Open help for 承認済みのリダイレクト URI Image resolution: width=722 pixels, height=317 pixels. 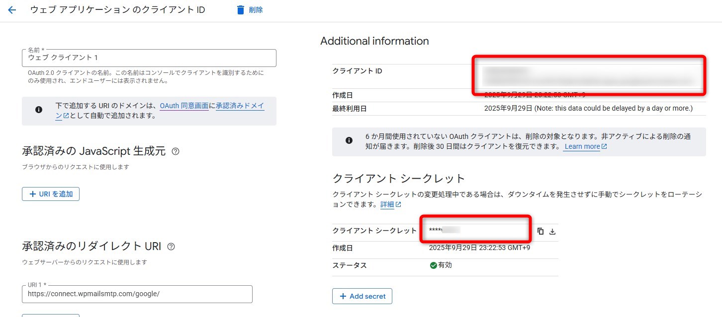tap(171, 247)
